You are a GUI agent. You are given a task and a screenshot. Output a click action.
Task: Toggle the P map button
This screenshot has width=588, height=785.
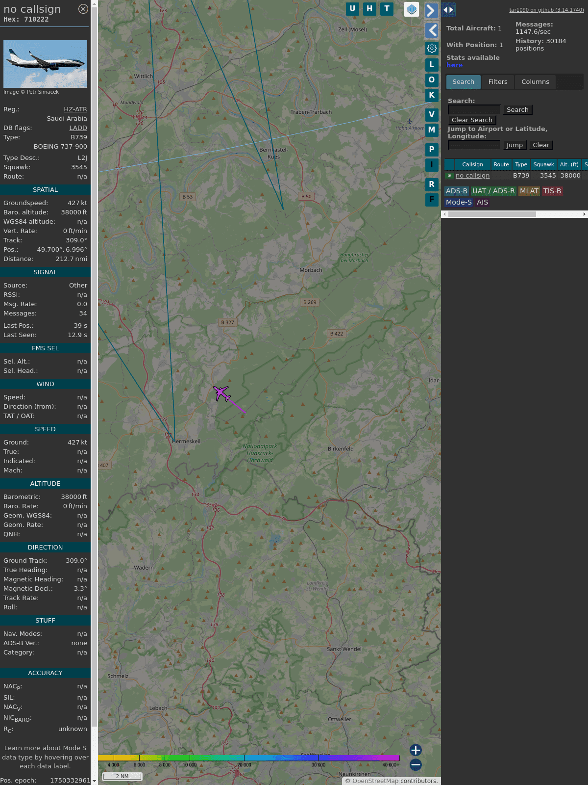(x=432, y=149)
